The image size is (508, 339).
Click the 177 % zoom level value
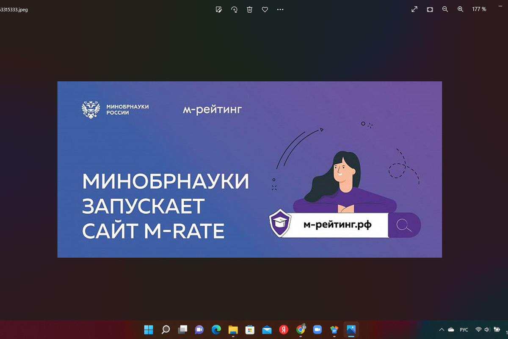[479, 9]
